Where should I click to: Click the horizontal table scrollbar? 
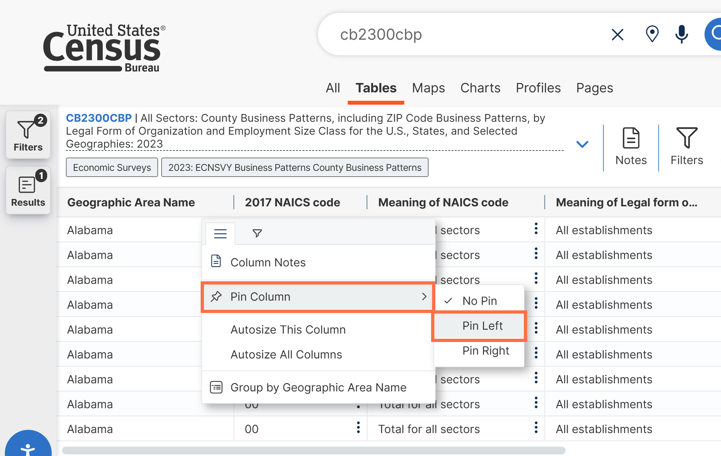[313, 450]
